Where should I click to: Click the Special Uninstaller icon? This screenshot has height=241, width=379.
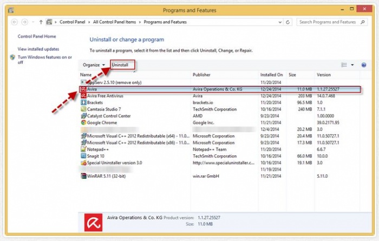point(83,162)
